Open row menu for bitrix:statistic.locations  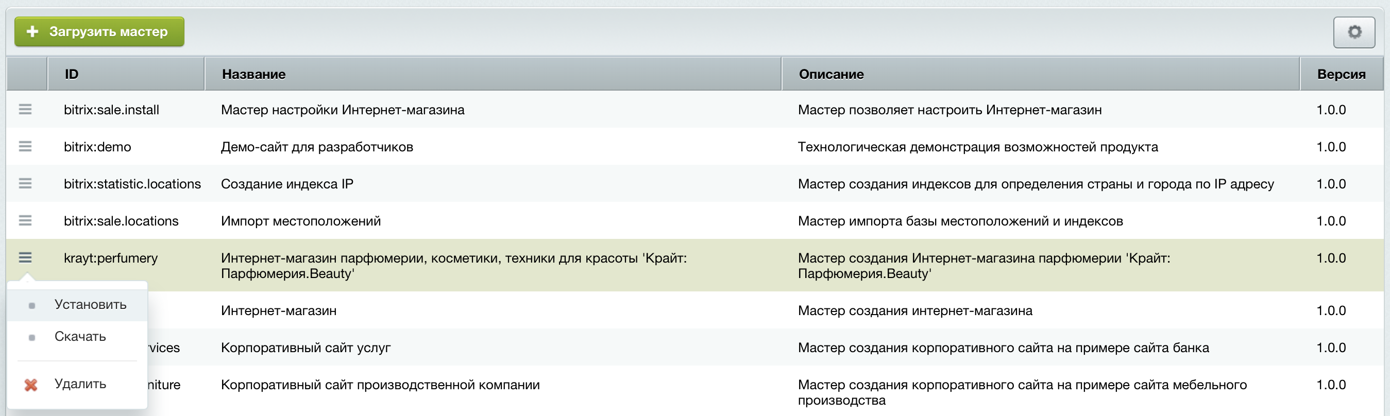[25, 184]
